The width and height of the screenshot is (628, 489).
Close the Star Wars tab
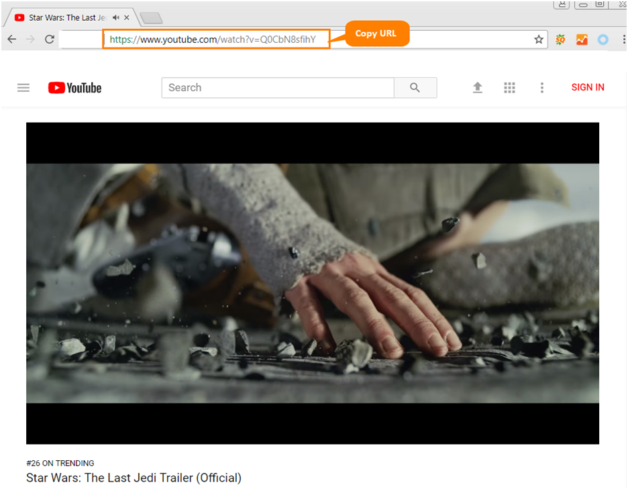127,17
